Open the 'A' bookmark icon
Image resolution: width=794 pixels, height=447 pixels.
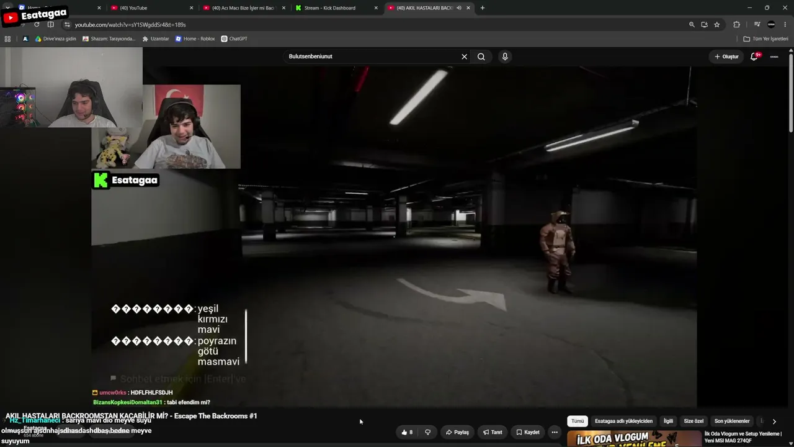[25, 38]
